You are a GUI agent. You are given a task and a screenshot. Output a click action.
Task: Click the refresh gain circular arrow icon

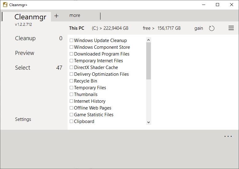[x=212, y=28]
